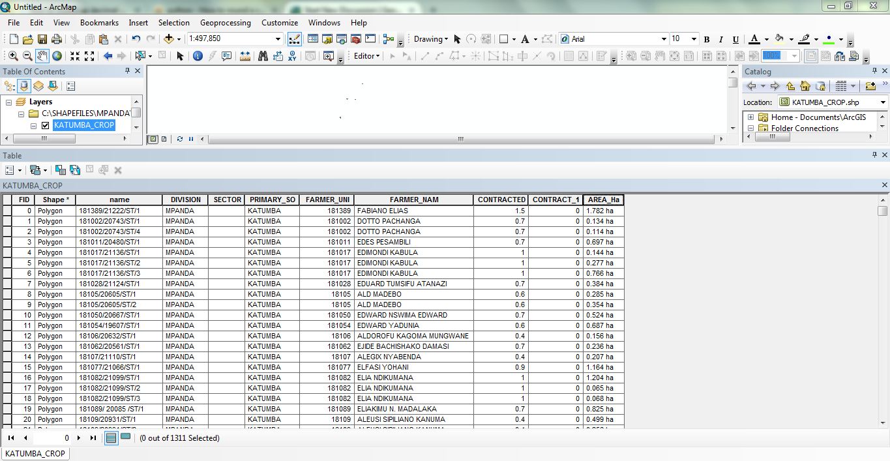Click the fill color bucket
Screen dimensions: 890x461
coord(779,39)
